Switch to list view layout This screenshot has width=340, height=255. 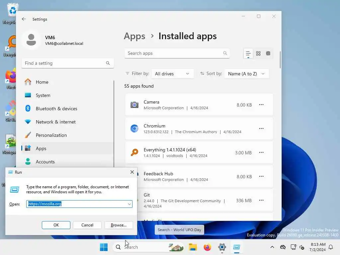pyautogui.click(x=248, y=53)
